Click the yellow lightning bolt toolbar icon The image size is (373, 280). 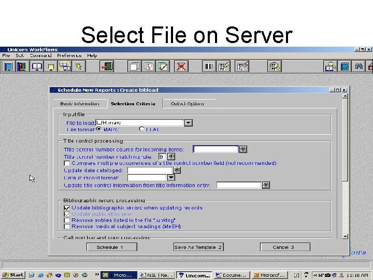pyautogui.click(x=79, y=66)
